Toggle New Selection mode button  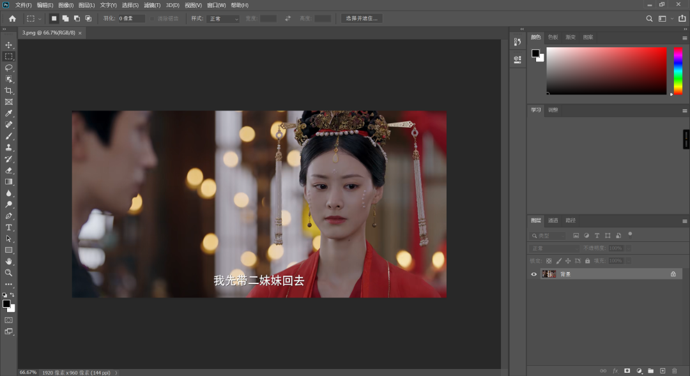(54, 19)
